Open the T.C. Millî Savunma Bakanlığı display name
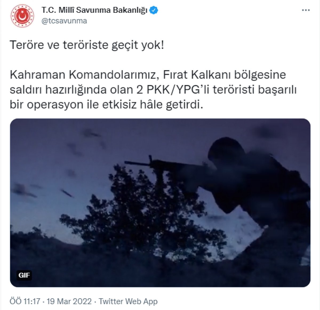 tap(94, 10)
